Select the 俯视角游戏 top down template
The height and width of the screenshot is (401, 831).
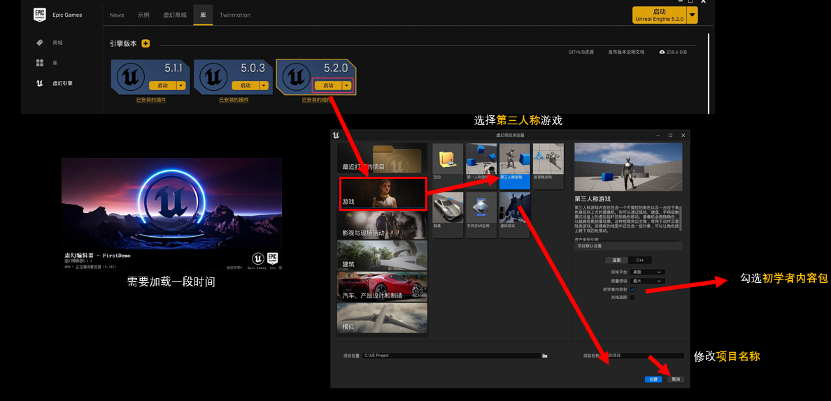tap(548, 167)
